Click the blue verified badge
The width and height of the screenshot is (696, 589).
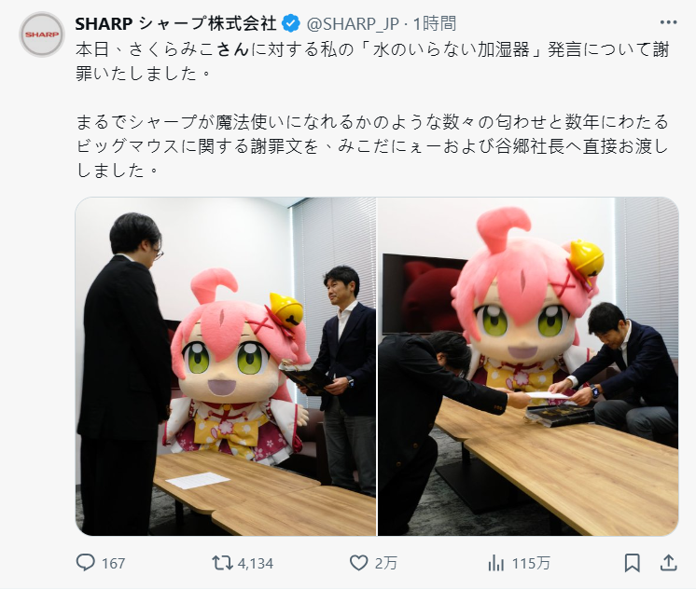291,23
